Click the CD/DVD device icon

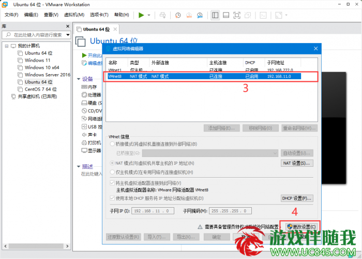click(84, 111)
